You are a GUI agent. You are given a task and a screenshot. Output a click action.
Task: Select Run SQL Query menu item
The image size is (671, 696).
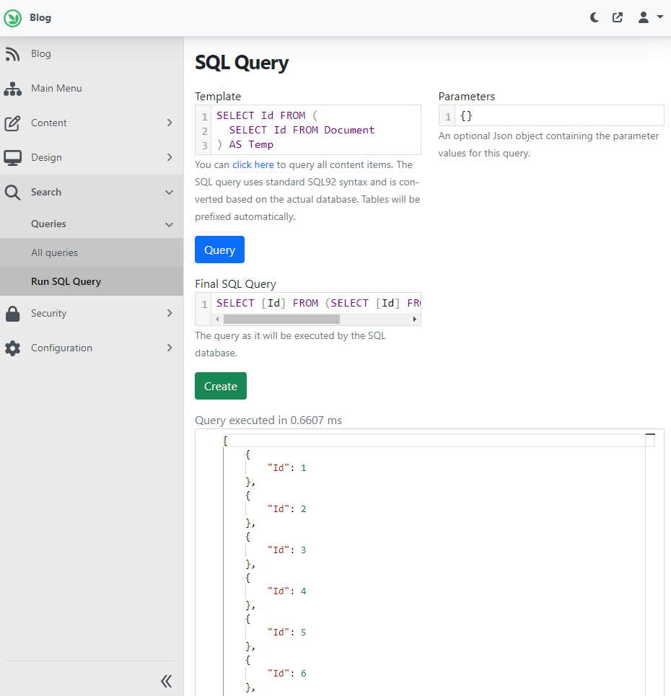[92, 281]
